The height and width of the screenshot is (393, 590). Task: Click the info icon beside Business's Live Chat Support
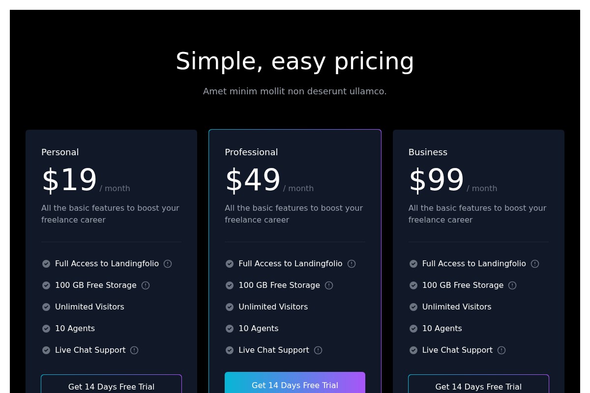501,350
